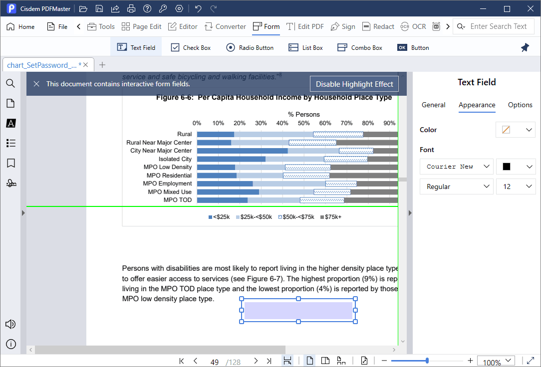Open document info icon
Viewport: 541px width, 367px height.
click(11, 344)
